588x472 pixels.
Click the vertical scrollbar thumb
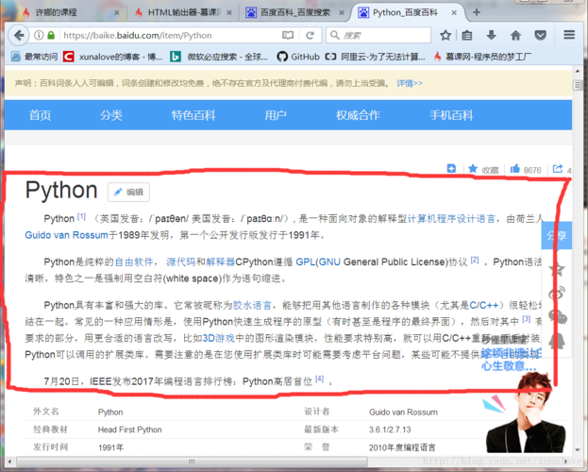click(x=578, y=85)
